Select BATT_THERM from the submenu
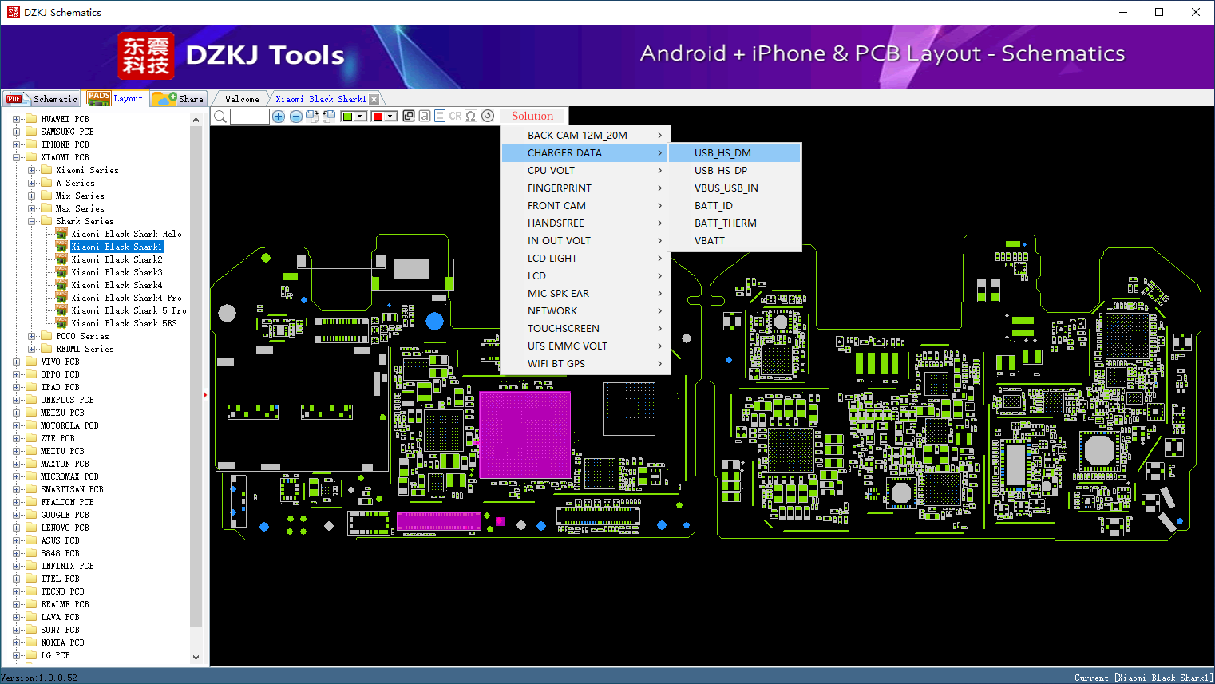The width and height of the screenshot is (1215, 684). click(x=734, y=223)
